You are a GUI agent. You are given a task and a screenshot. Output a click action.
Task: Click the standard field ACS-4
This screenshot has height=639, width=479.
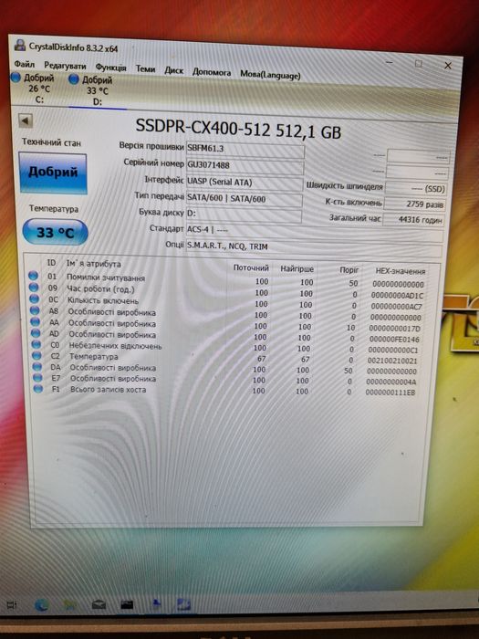click(315, 232)
